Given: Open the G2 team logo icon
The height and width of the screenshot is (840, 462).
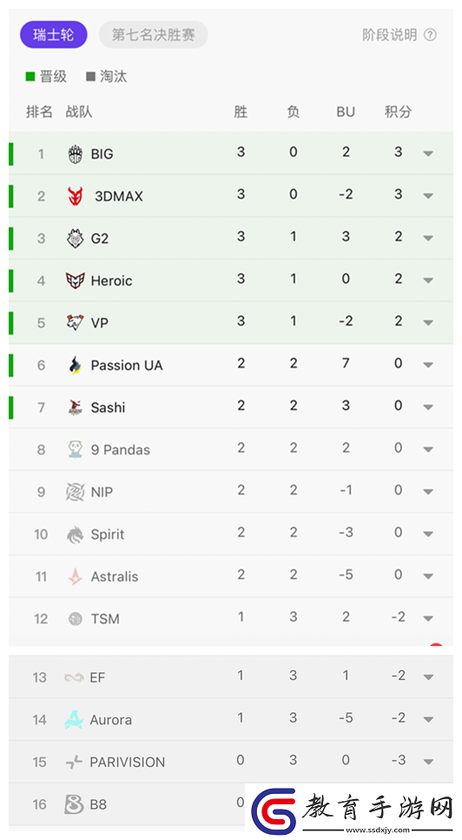Looking at the screenshot, I should point(76,238).
